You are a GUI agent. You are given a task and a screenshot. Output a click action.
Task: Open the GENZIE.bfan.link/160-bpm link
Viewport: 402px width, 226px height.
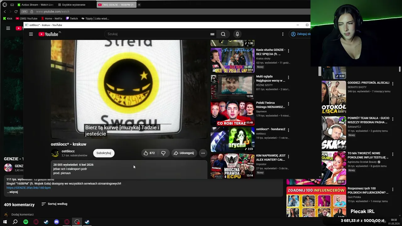[x=29, y=188]
